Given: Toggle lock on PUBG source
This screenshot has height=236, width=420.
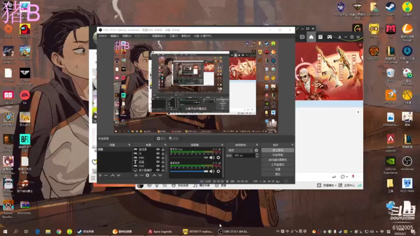Looking at the screenshot, I should 163,158.
